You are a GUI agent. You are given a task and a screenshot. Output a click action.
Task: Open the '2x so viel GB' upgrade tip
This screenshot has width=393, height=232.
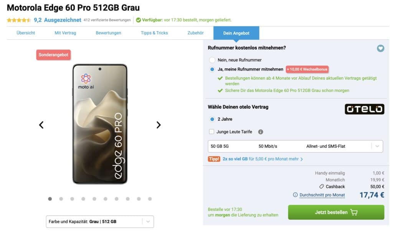click(263, 159)
